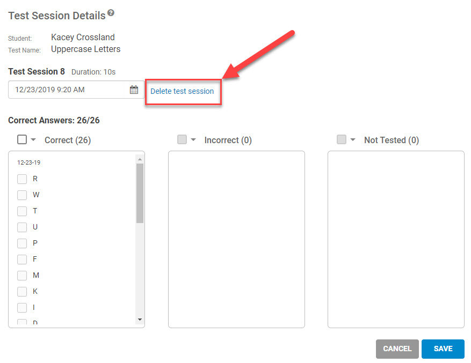Open the calendar date picker icon

(134, 90)
